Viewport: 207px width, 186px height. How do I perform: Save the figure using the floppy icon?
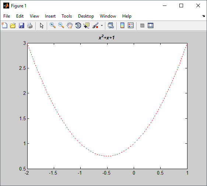coord(21,25)
